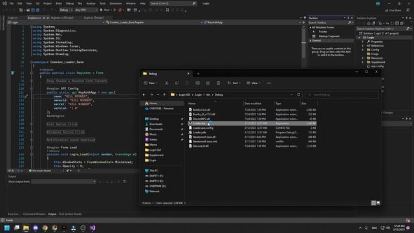
Task: Open the Debug configuration dropdown
Action: click(x=66, y=10)
